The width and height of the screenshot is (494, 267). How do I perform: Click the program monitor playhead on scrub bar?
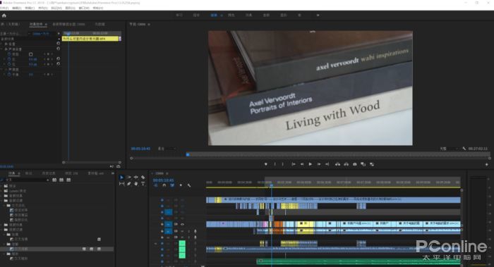coord(188,154)
